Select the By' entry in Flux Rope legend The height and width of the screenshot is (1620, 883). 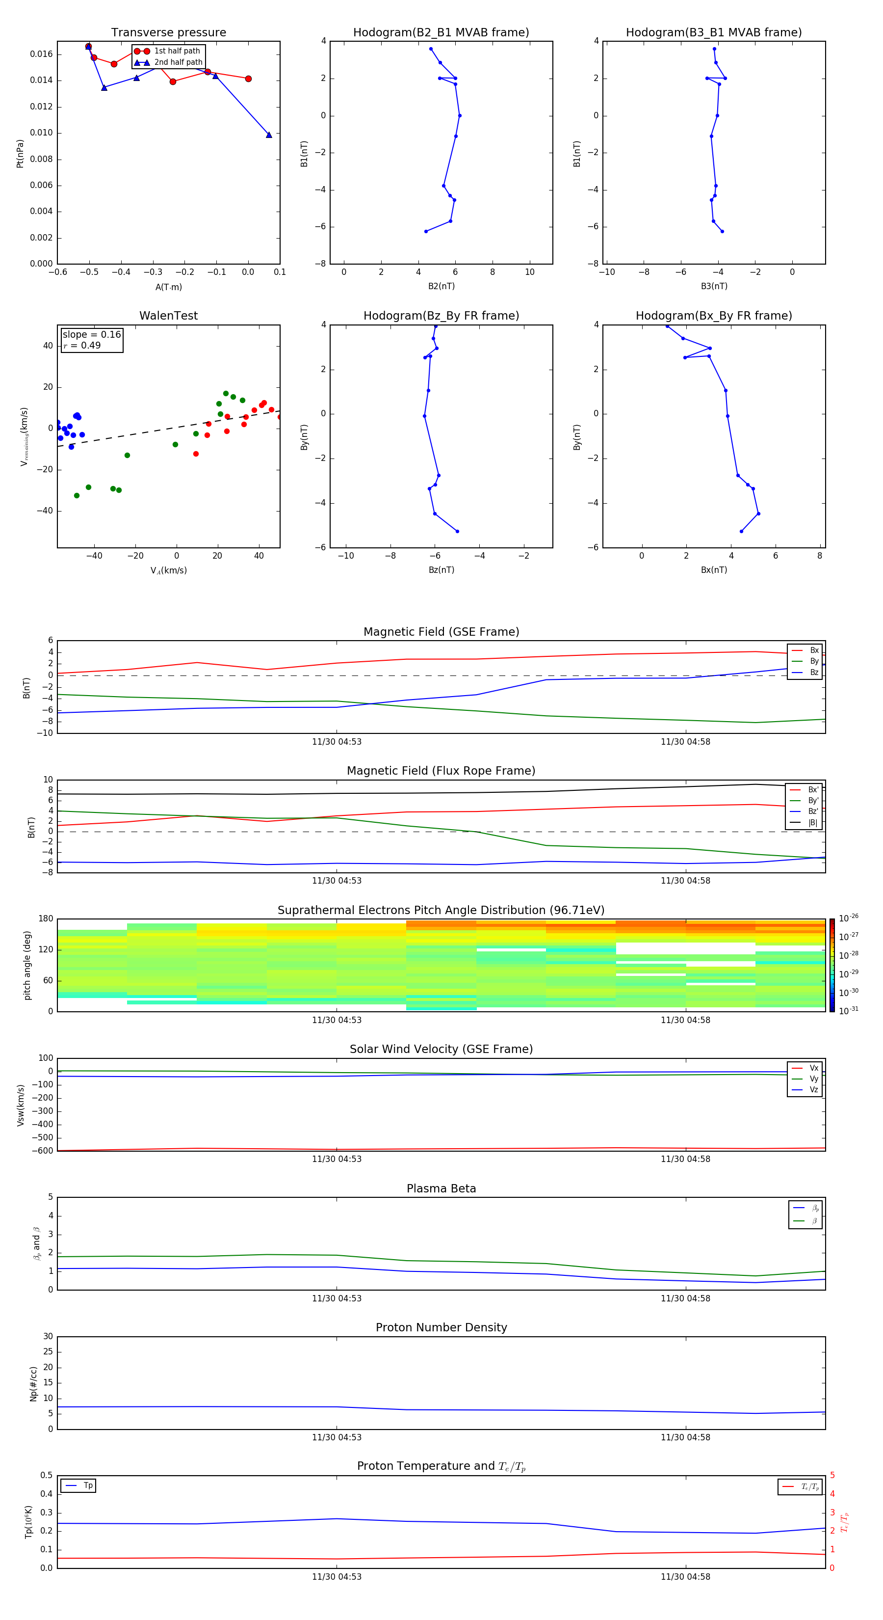805,801
